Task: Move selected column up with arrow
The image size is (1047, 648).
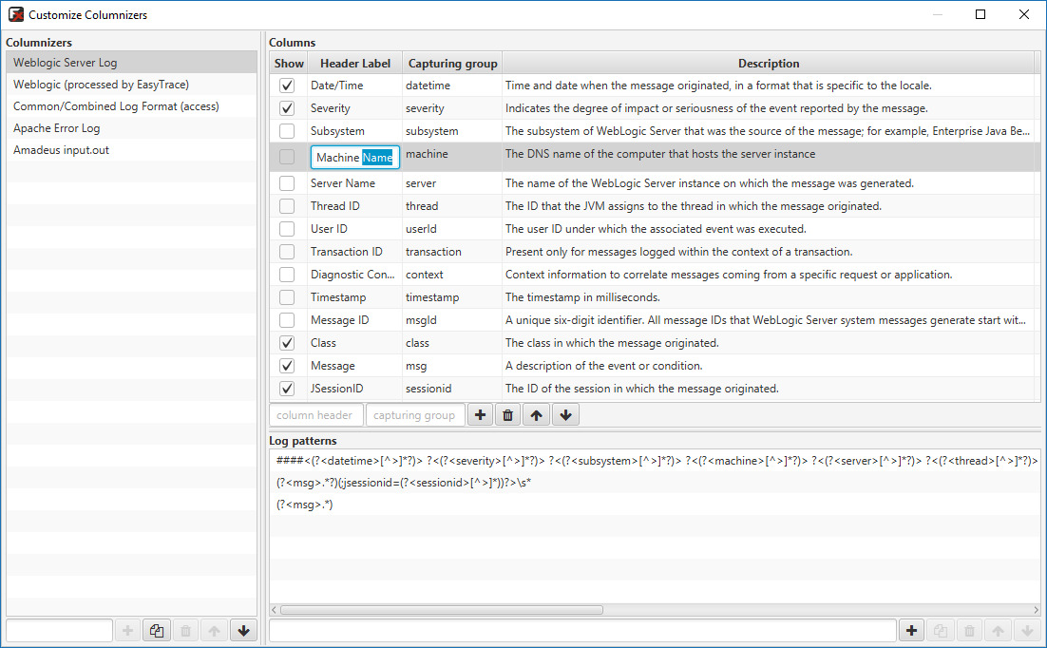Action: coord(536,415)
